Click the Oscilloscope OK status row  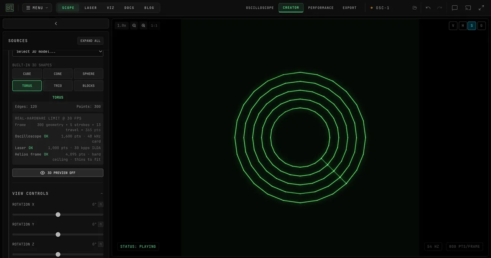click(x=58, y=139)
